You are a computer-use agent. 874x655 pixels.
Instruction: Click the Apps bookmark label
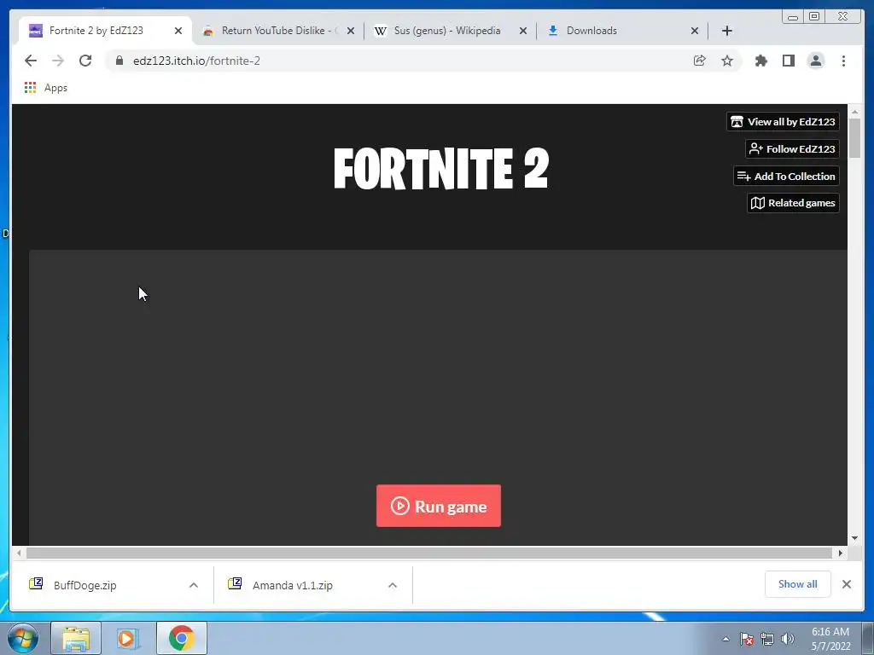coord(55,88)
